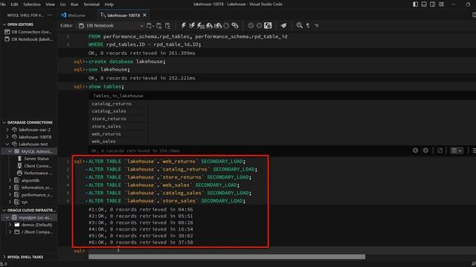Click the result maximize/edit icon
Screen dimensions: 476x267
click(440, 151)
